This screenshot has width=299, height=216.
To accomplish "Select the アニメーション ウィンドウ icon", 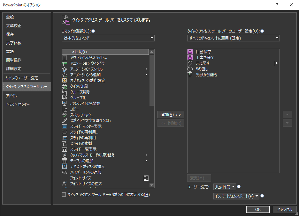I will click(x=65, y=63).
